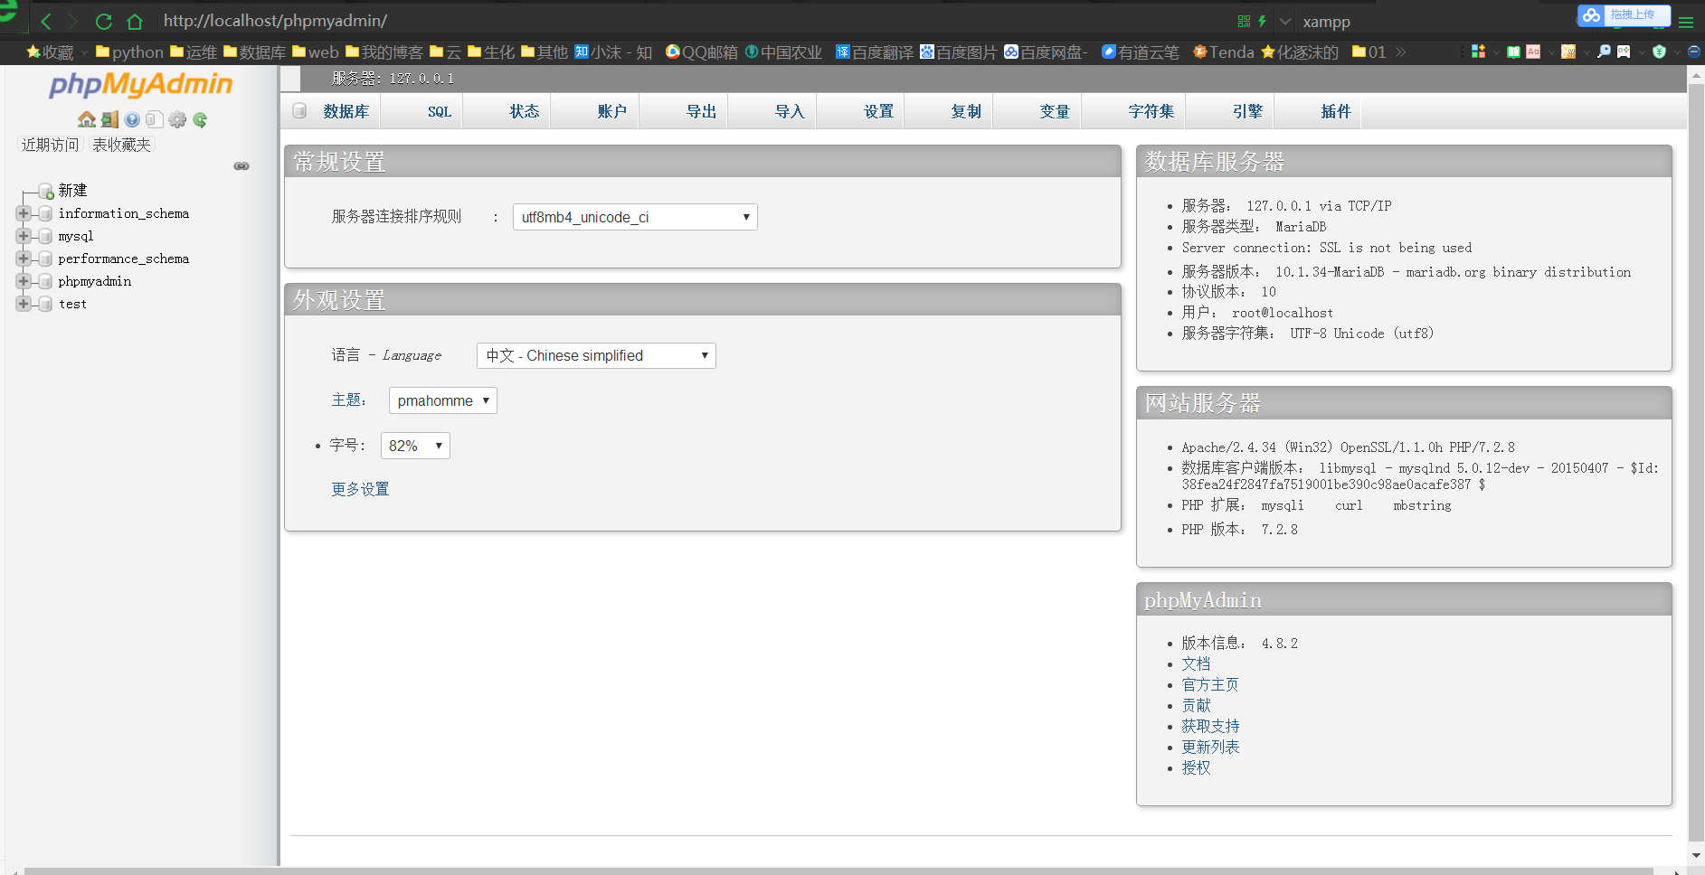Image resolution: width=1705 pixels, height=875 pixels.
Task: Open the 数据库 tab
Action: [332, 111]
